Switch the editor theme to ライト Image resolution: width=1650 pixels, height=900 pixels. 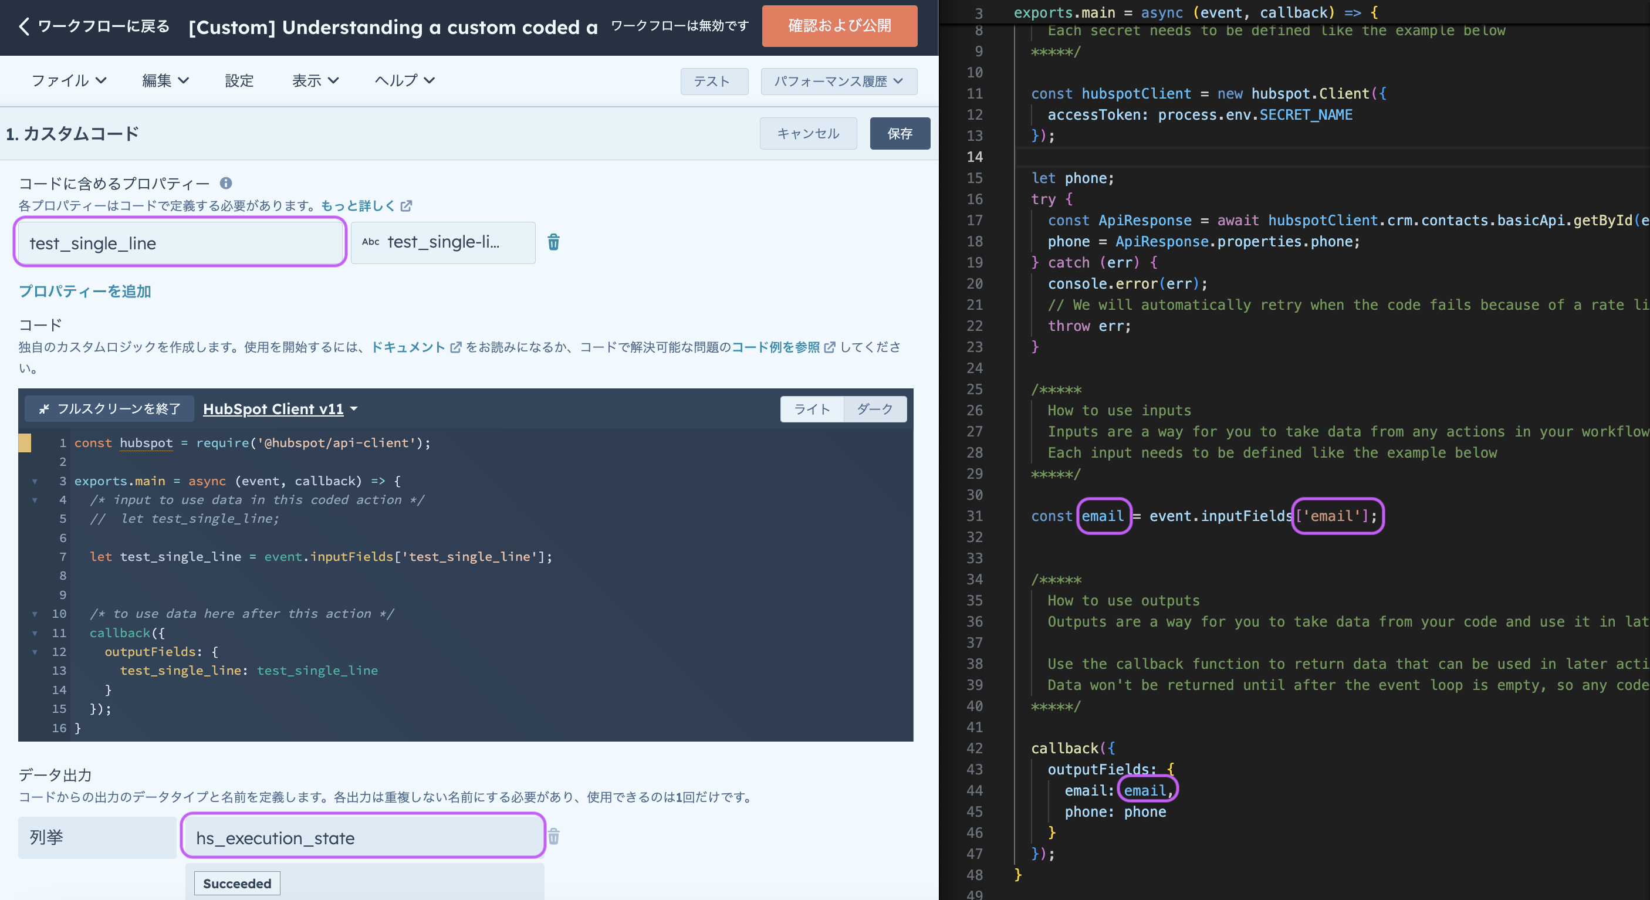tap(812, 409)
